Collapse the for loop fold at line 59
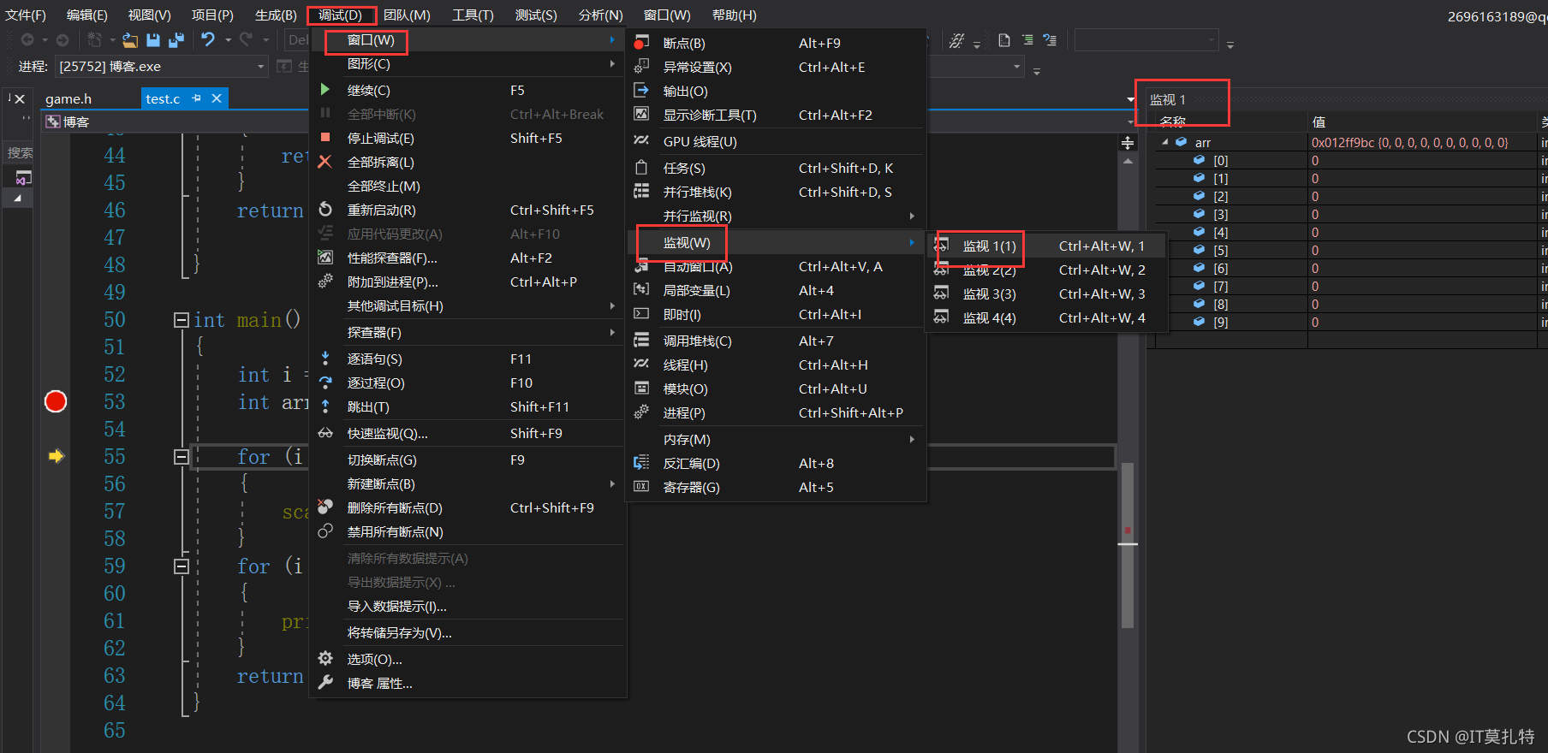 pyautogui.click(x=181, y=566)
